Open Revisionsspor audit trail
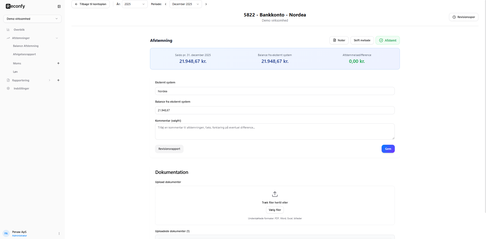Screen dimensions: 486x239 pyautogui.click(x=463, y=17)
